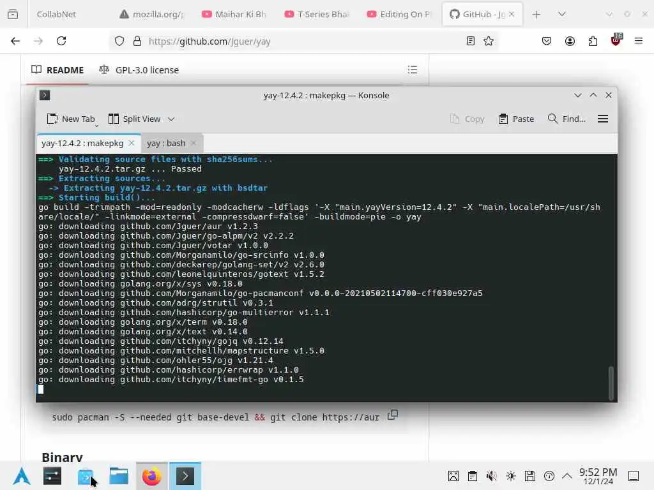654x490 pixels.
Task: Switch to Firefox from taskbar
Action: (152, 476)
